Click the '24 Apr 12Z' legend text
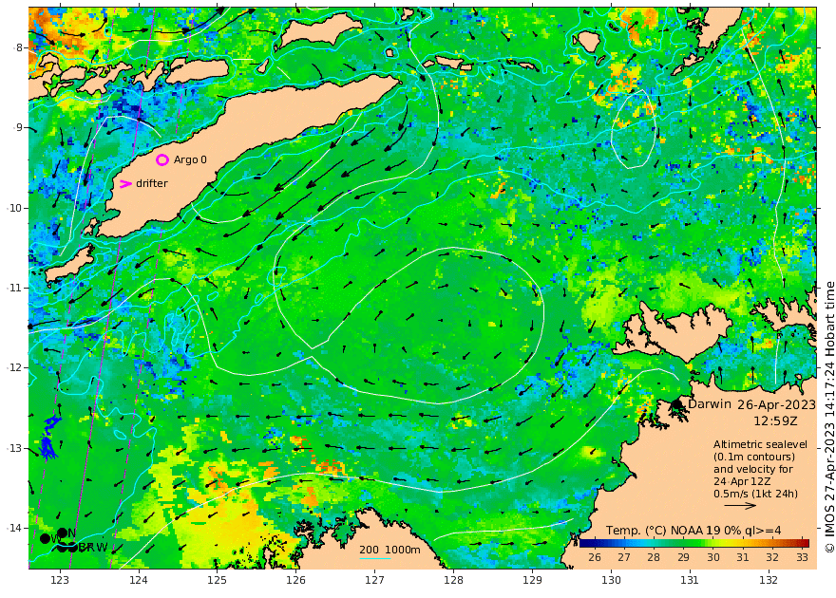This screenshot has width=836, height=598. (741, 481)
